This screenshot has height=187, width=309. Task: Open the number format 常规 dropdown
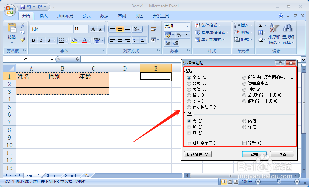click(x=188, y=26)
